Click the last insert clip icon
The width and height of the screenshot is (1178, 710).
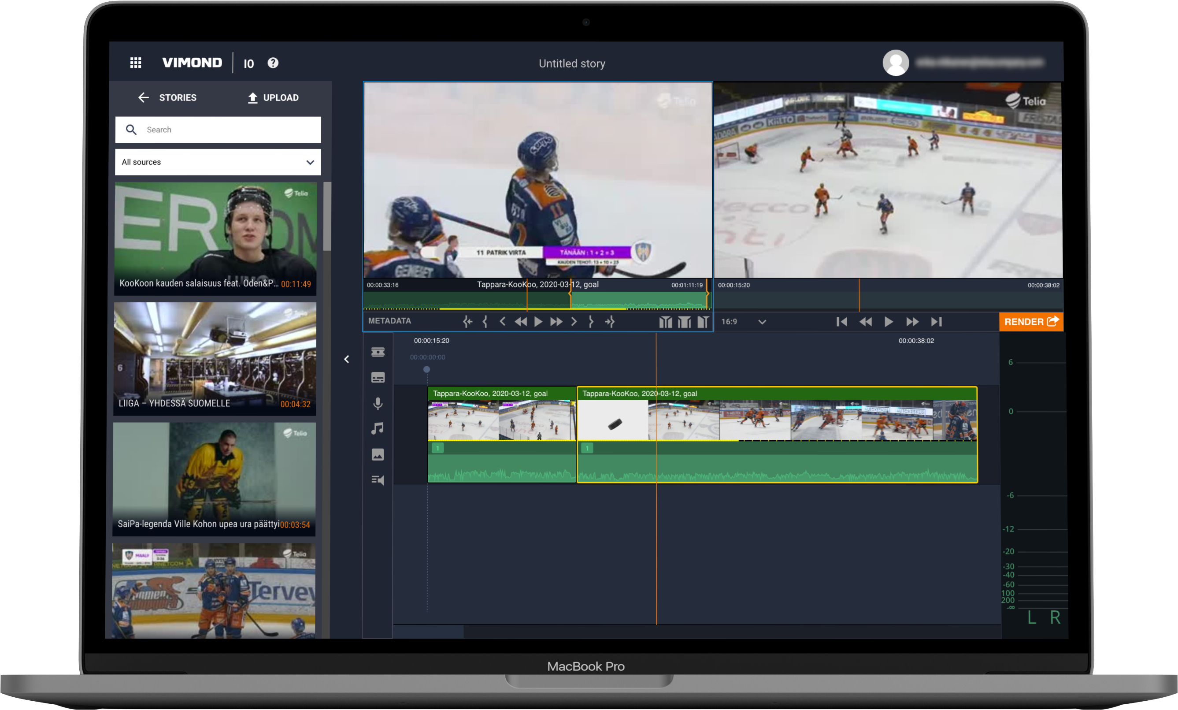coord(703,322)
